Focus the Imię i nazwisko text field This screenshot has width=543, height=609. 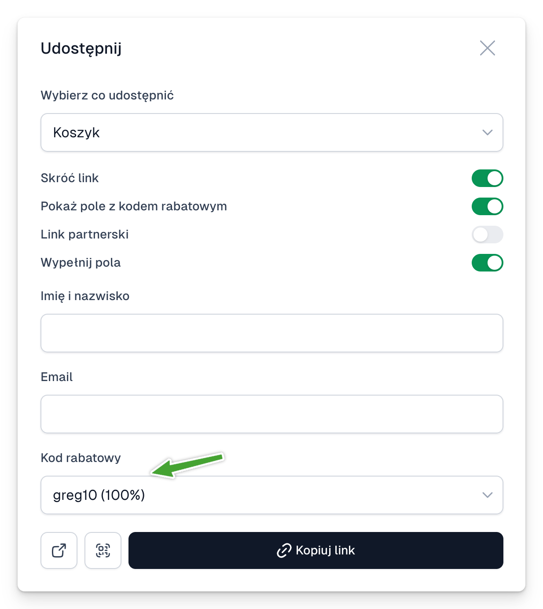272,333
